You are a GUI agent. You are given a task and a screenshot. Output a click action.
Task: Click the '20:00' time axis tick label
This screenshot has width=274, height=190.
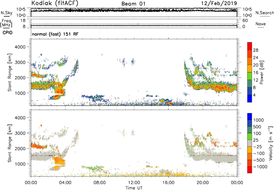pyautogui.click(x=202, y=183)
